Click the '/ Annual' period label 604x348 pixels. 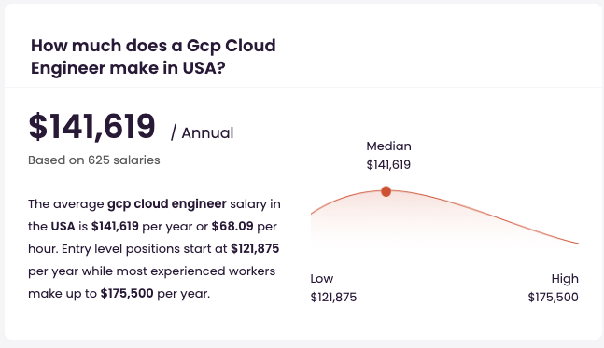[203, 133]
